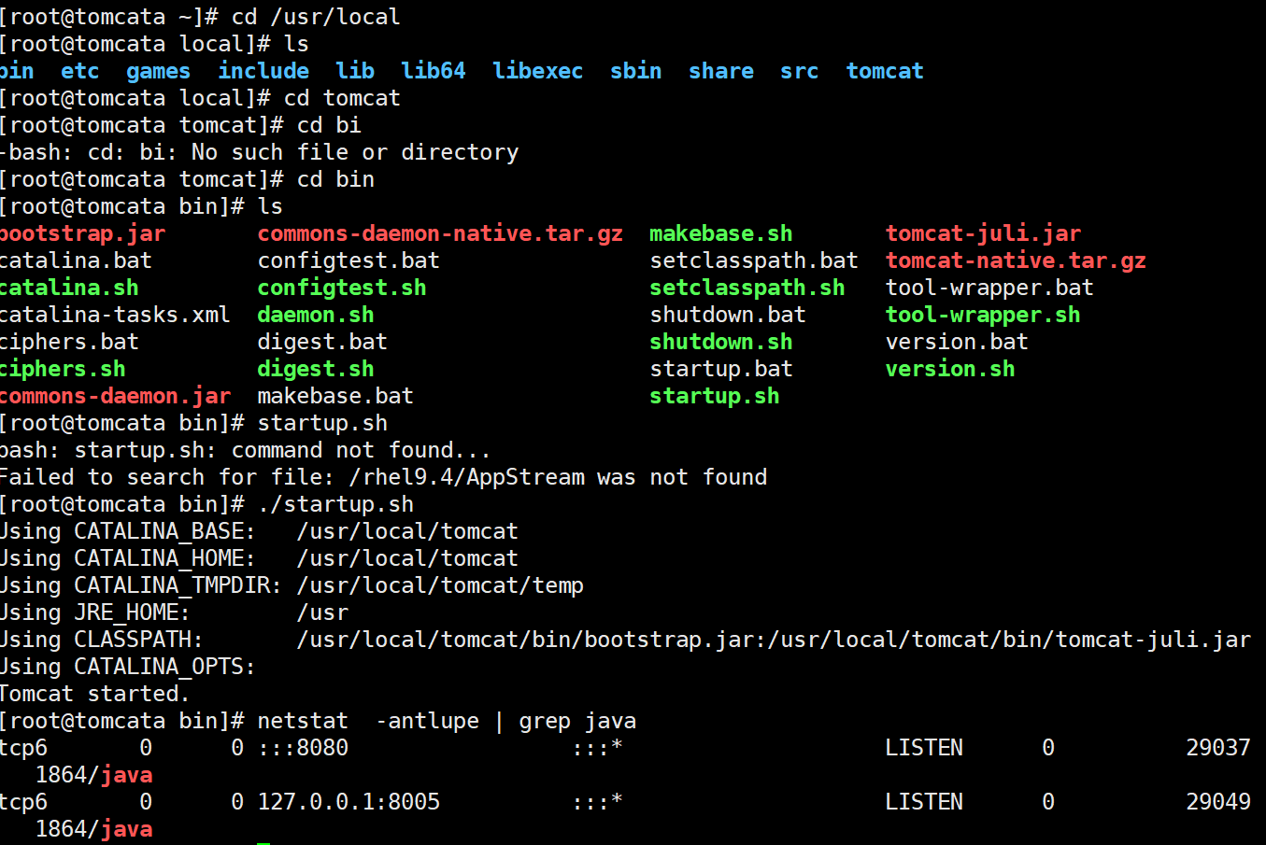Click the 'Tomcat started.' message
1266x845 pixels.
pos(95,694)
